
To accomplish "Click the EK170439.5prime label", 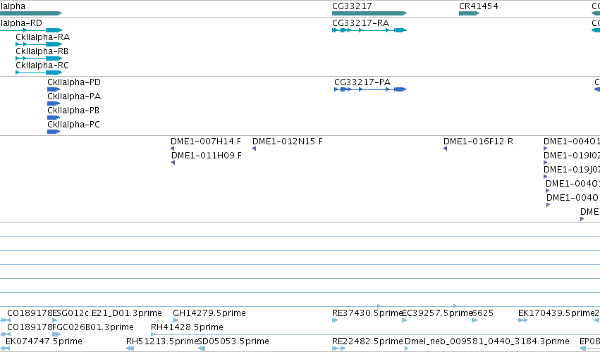I will click(x=556, y=313).
